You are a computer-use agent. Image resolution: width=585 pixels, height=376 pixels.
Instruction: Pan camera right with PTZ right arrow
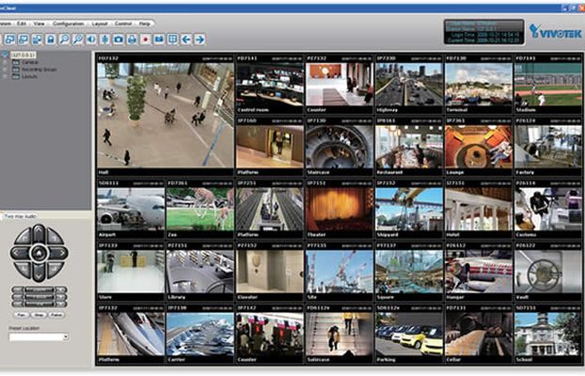click(59, 252)
